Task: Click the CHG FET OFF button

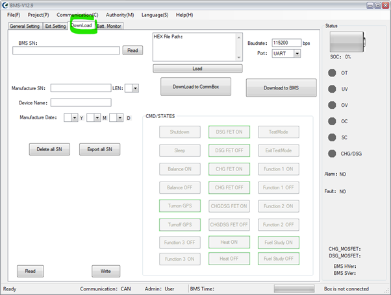Action: 229,187
